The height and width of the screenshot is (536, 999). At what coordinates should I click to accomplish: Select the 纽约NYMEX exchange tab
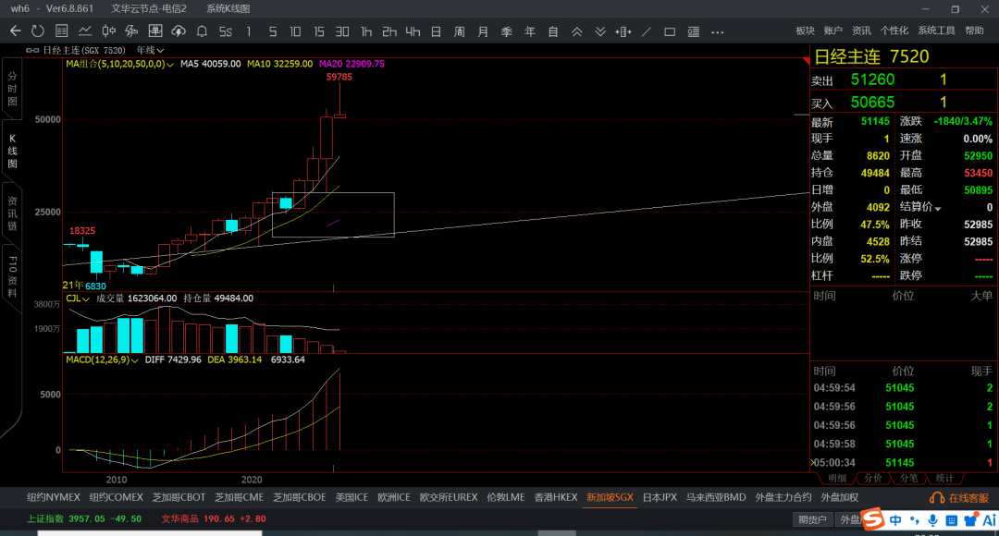[x=54, y=497]
